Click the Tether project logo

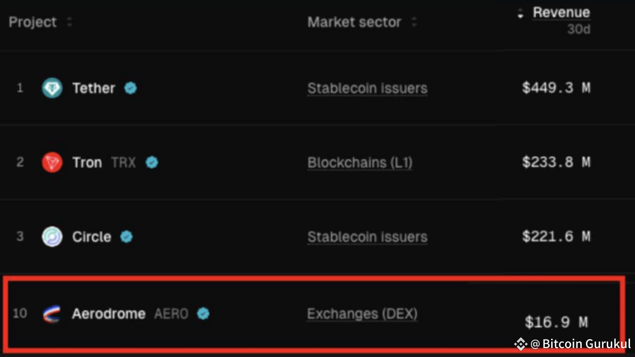[x=52, y=88]
